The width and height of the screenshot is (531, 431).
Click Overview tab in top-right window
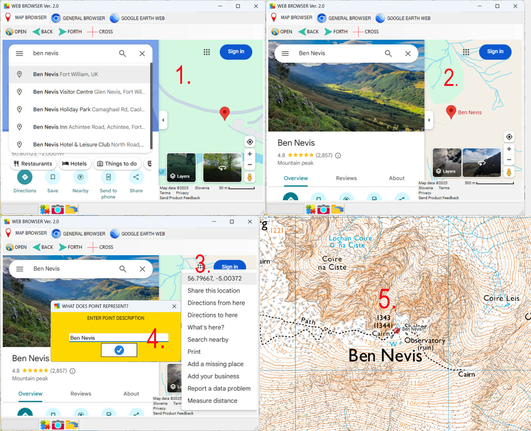[296, 178]
